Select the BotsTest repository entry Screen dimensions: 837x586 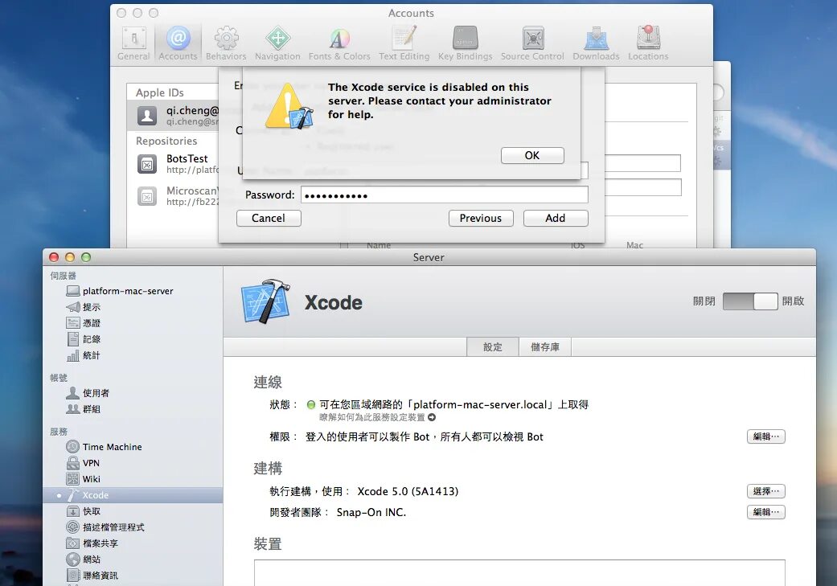173,164
